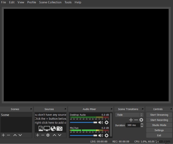Click the image source icon in Sources
The height and width of the screenshot is (144, 173).
pos(41,129)
